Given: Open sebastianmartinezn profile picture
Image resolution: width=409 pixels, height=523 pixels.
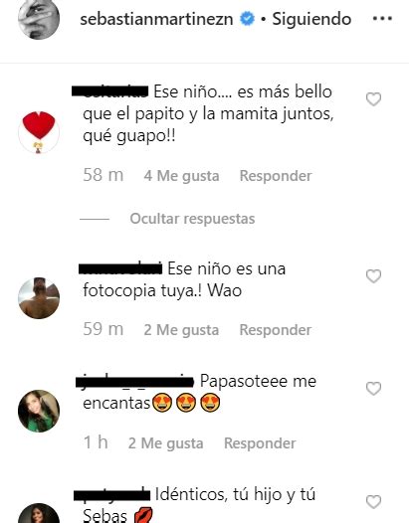Looking at the screenshot, I should [39, 18].
